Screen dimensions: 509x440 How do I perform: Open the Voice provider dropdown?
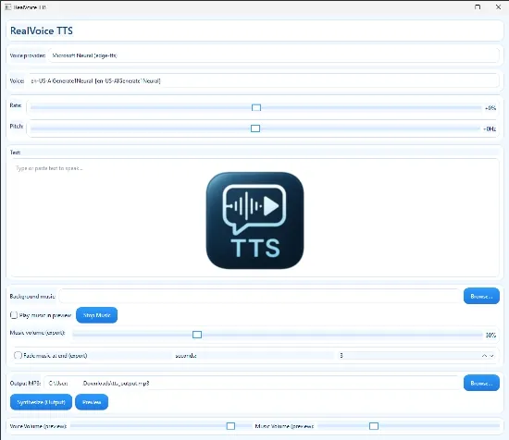tap(273, 55)
